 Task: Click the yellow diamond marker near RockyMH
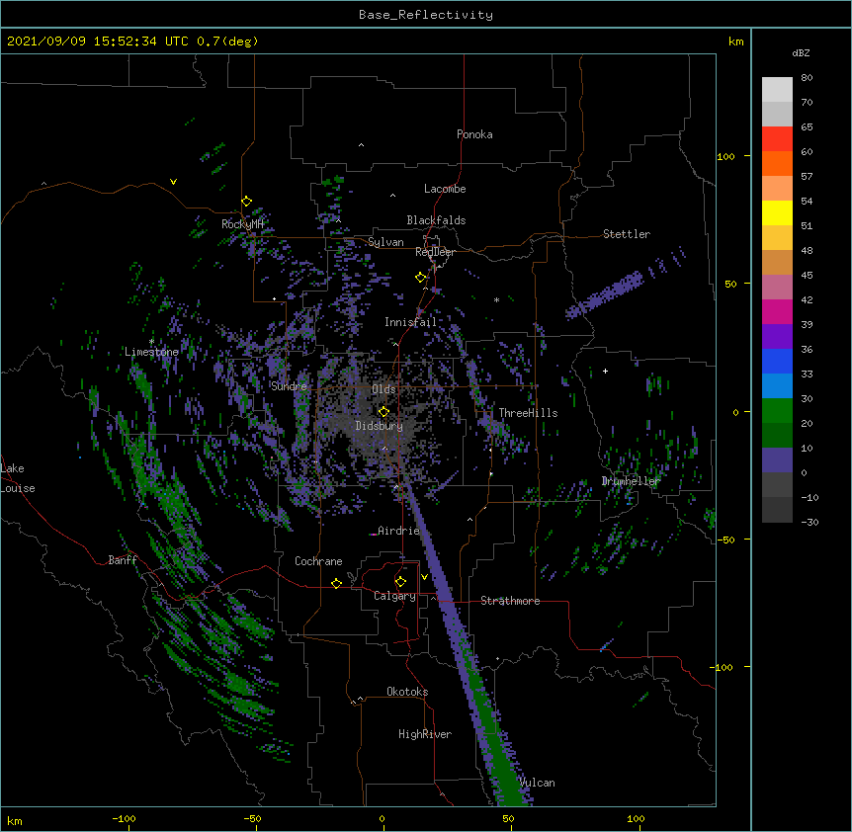pyautogui.click(x=246, y=202)
